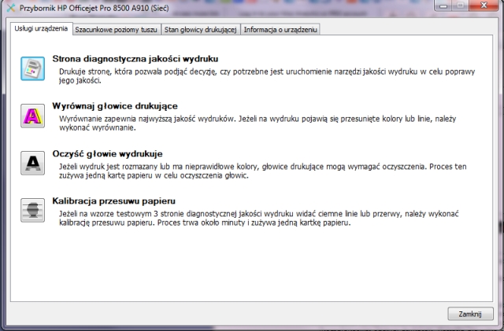504x331 pixels.
Task: Launch Kalibracja przesuwu papieru heading
Action: (116, 200)
